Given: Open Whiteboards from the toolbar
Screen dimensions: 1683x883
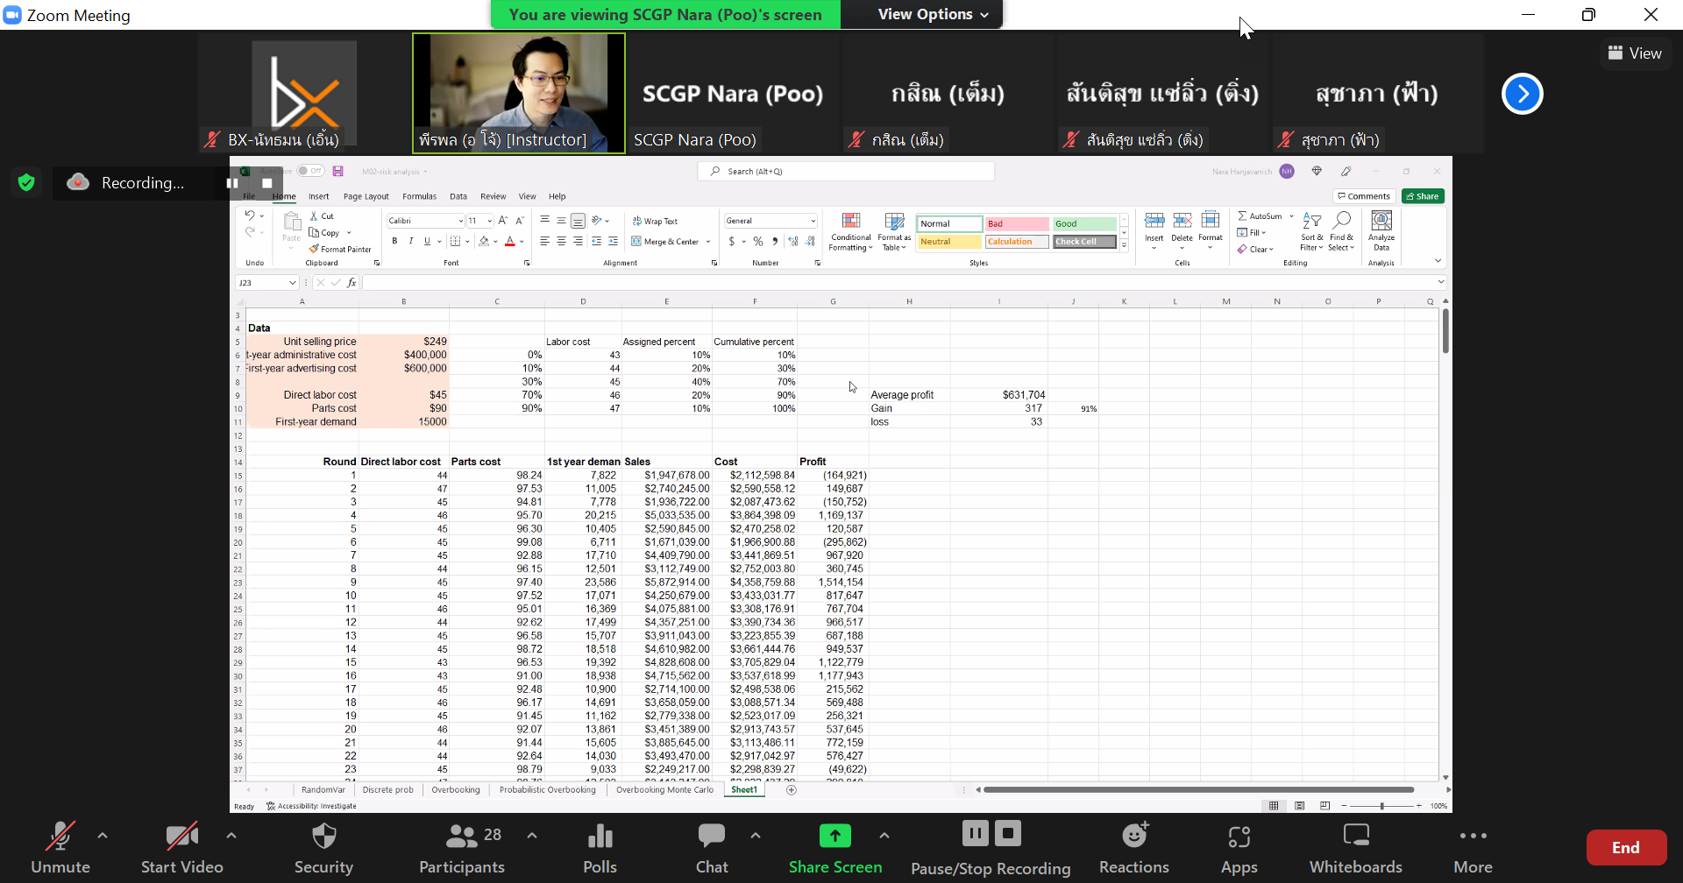Looking at the screenshot, I should [x=1355, y=837].
